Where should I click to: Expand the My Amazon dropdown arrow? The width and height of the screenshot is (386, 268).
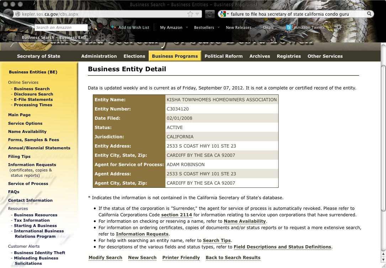[x=187, y=27]
